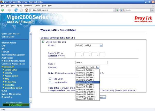The height and width of the screenshot is (111, 155).
Task: Open Bandwidth Management section
Action: (x=13, y=55)
